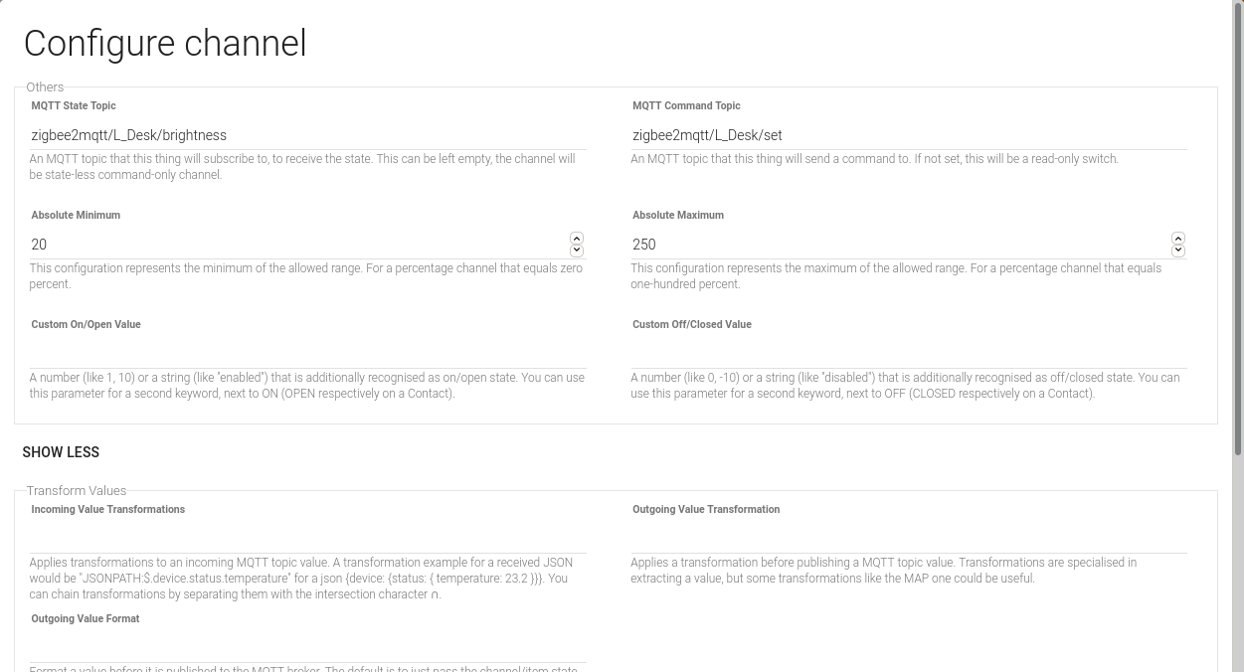Focus the Incoming Value Transformations field
Screen dimensions: 1244x672
click(307, 539)
